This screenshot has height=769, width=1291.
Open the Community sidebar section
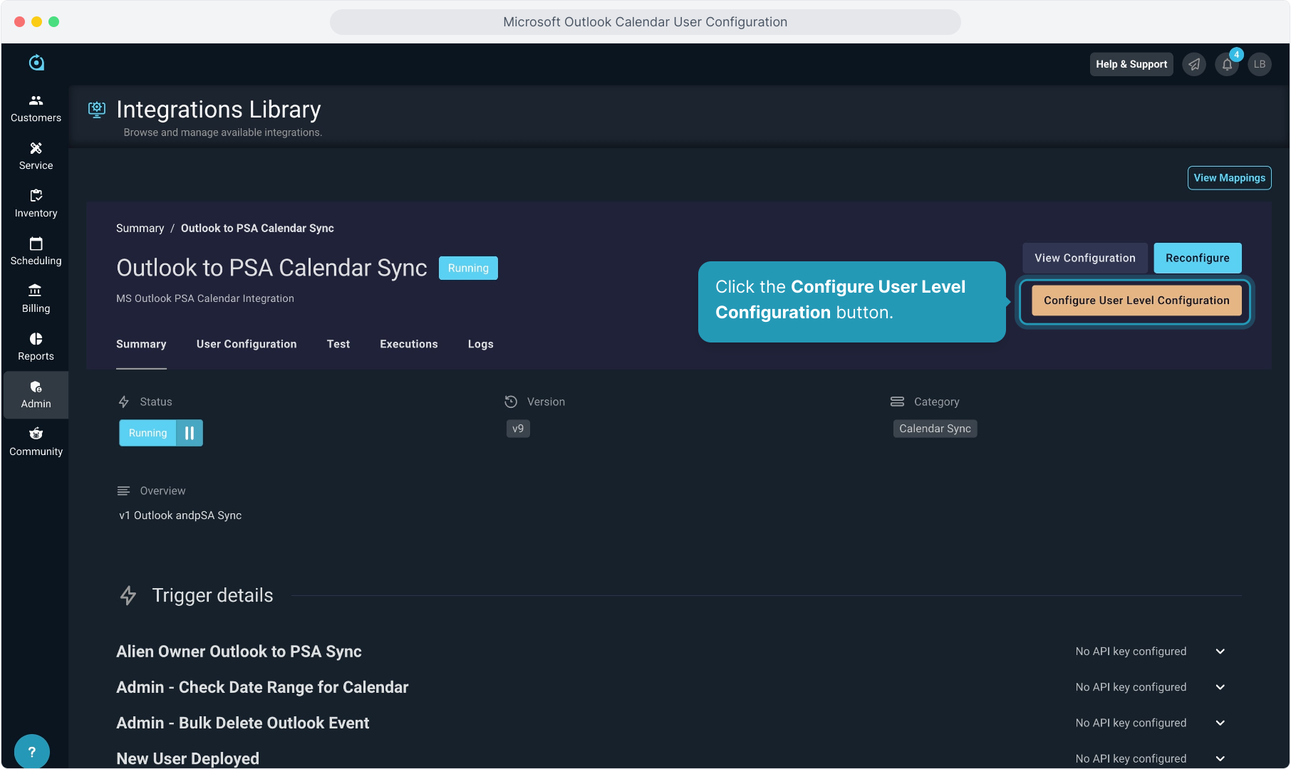pyautogui.click(x=36, y=442)
